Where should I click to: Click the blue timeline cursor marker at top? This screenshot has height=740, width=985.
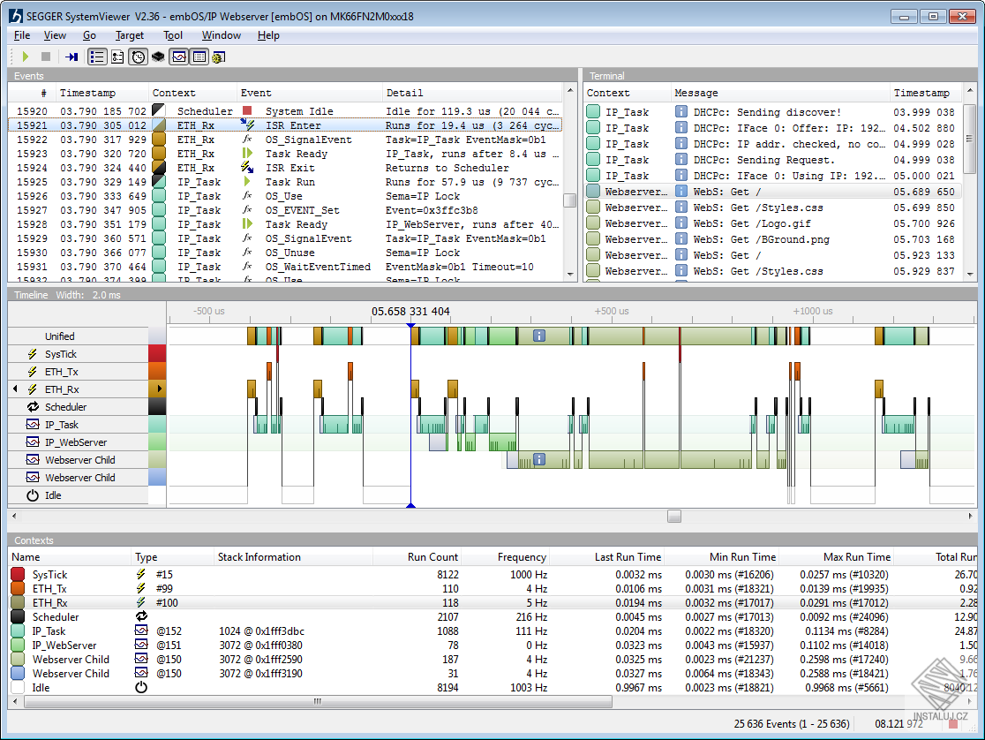pyautogui.click(x=410, y=326)
